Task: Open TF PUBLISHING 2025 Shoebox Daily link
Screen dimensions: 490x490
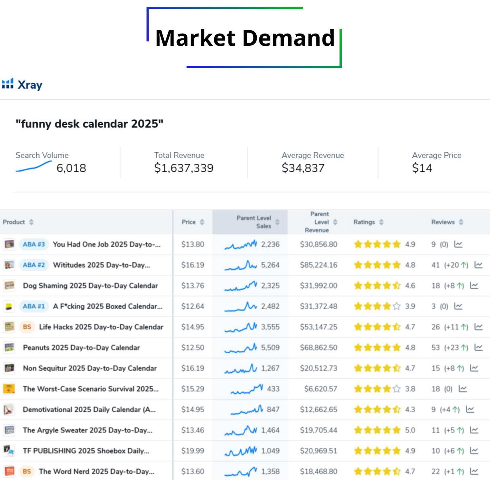Action: coord(86,451)
